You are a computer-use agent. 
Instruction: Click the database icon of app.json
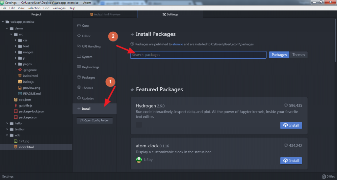coord(16,100)
